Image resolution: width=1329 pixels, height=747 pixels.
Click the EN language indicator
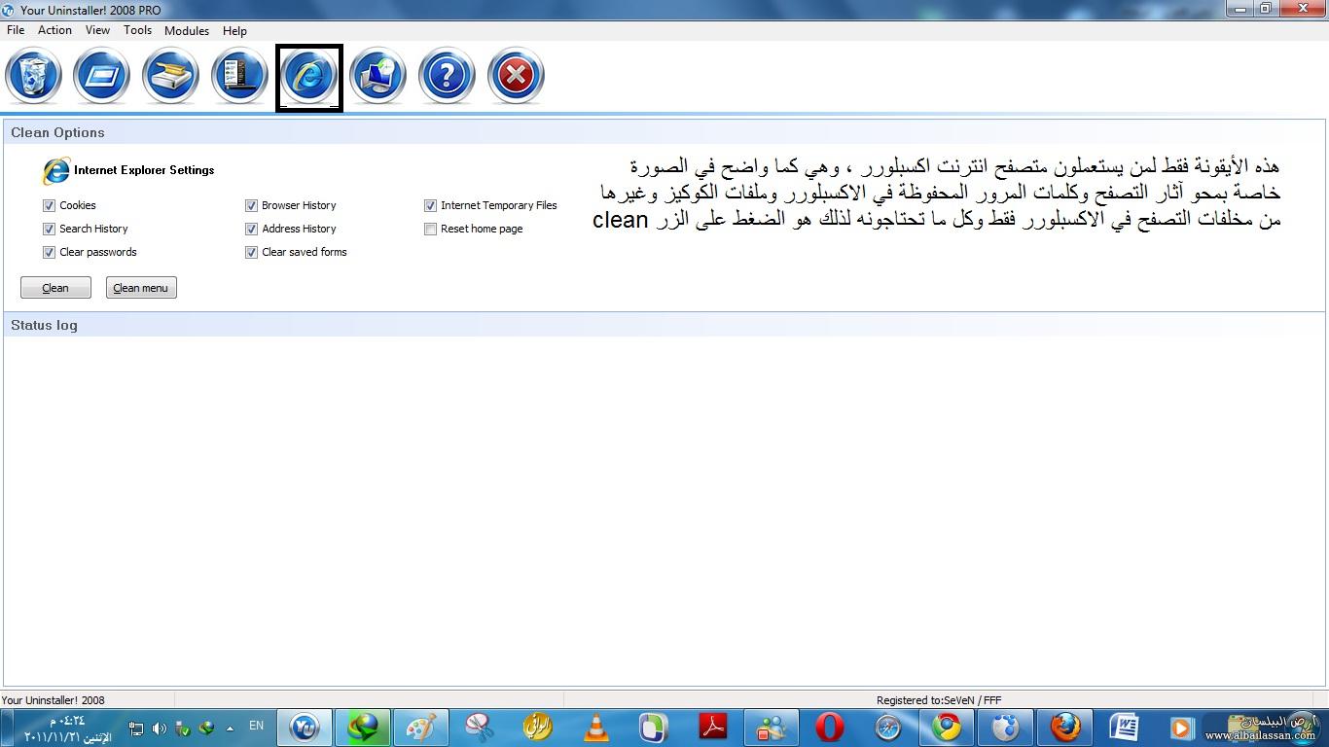[257, 726]
